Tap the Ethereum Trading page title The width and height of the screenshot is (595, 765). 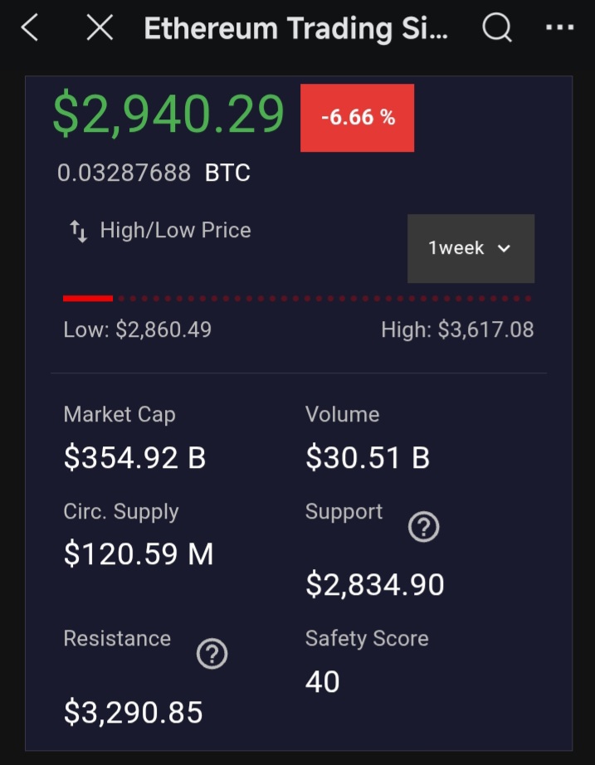pyautogui.click(x=295, y=28)
